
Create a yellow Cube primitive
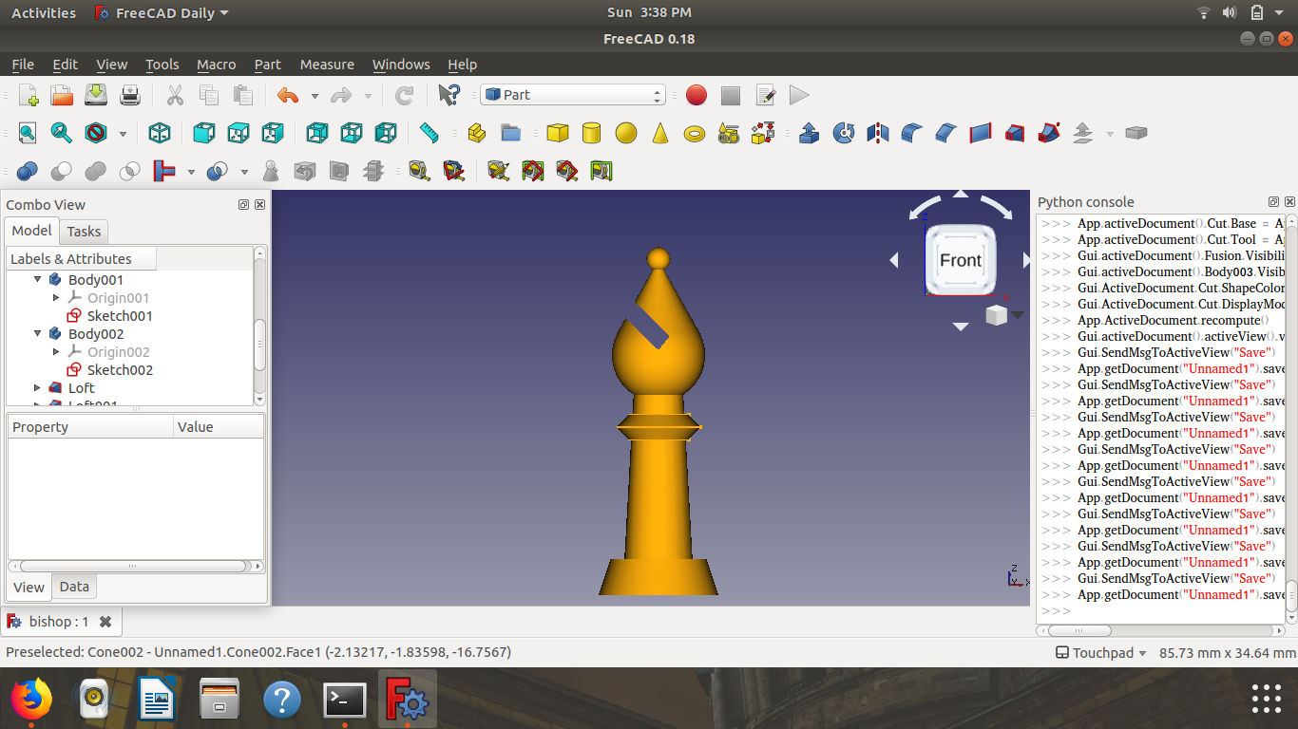tap(558, 133)
